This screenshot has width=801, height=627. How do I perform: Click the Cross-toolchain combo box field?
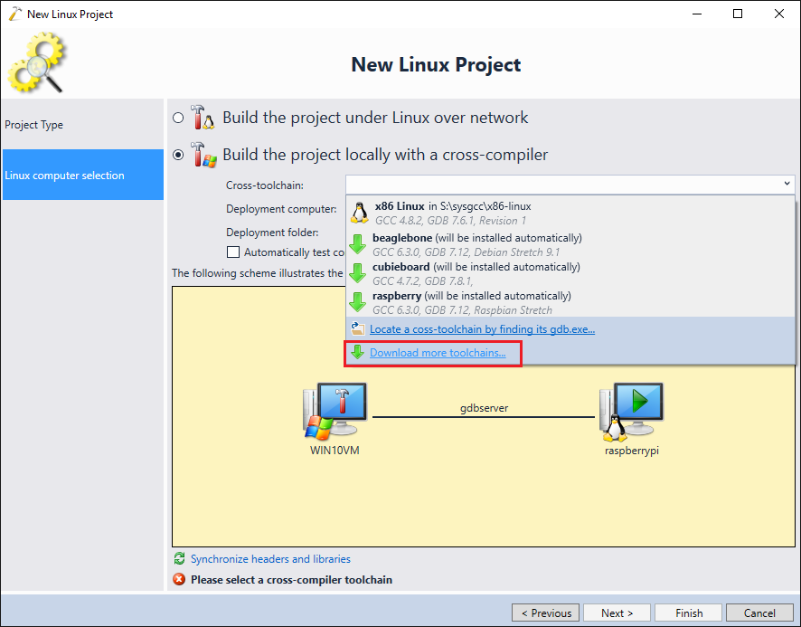[570, 184]
